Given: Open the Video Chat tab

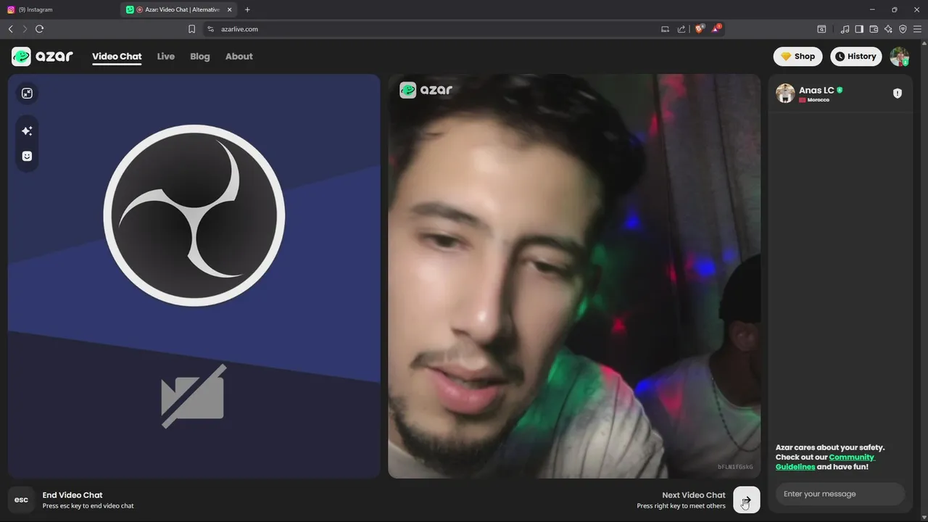Looking at the screenshot, I should tap(117, 57).
